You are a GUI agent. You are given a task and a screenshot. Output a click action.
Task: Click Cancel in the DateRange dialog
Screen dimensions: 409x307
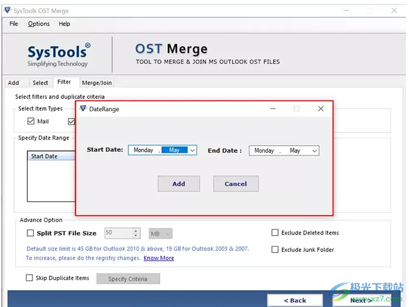coord(236,184)
